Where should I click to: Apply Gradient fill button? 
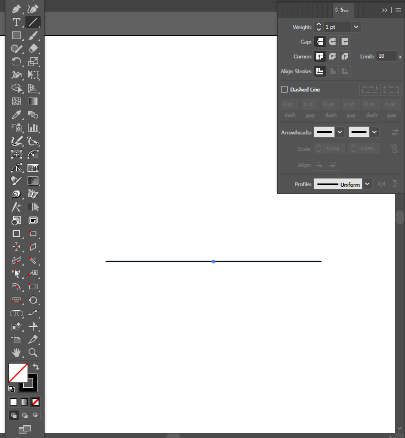pyautogui.click(x=25, y=402)
